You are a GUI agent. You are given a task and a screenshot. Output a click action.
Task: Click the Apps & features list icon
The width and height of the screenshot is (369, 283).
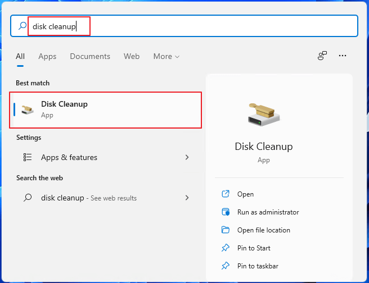(x=27, y=158)
